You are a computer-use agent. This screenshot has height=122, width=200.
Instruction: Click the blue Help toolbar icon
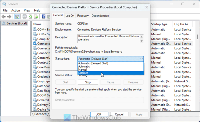point(44,17)
